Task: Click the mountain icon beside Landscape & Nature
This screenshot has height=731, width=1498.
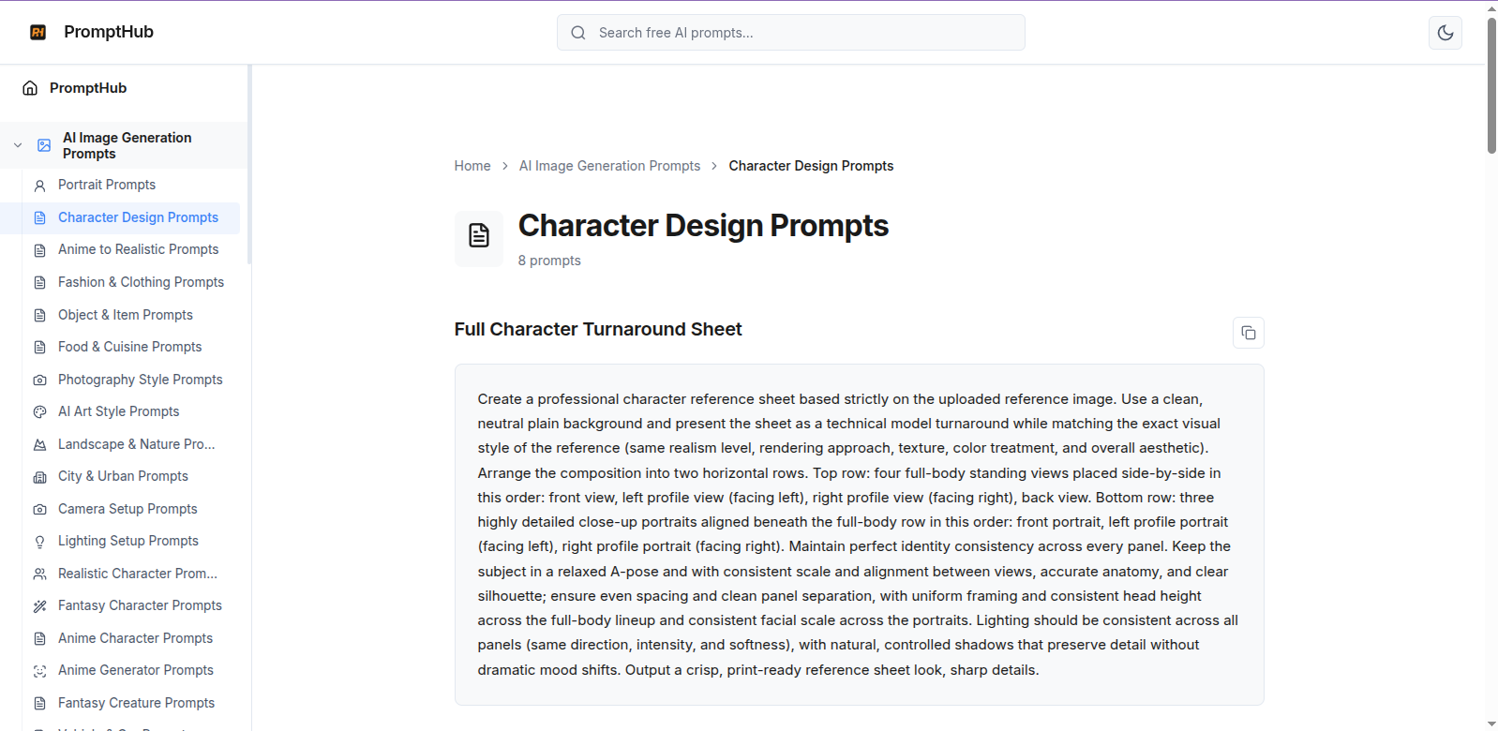Action: pos(39,444)
